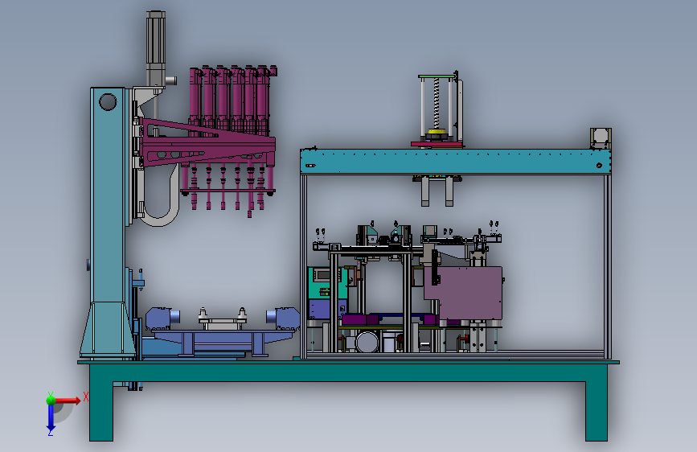697x452 pixels.
Task: Pick the green control panel box
Action: (x=326, y=283)
